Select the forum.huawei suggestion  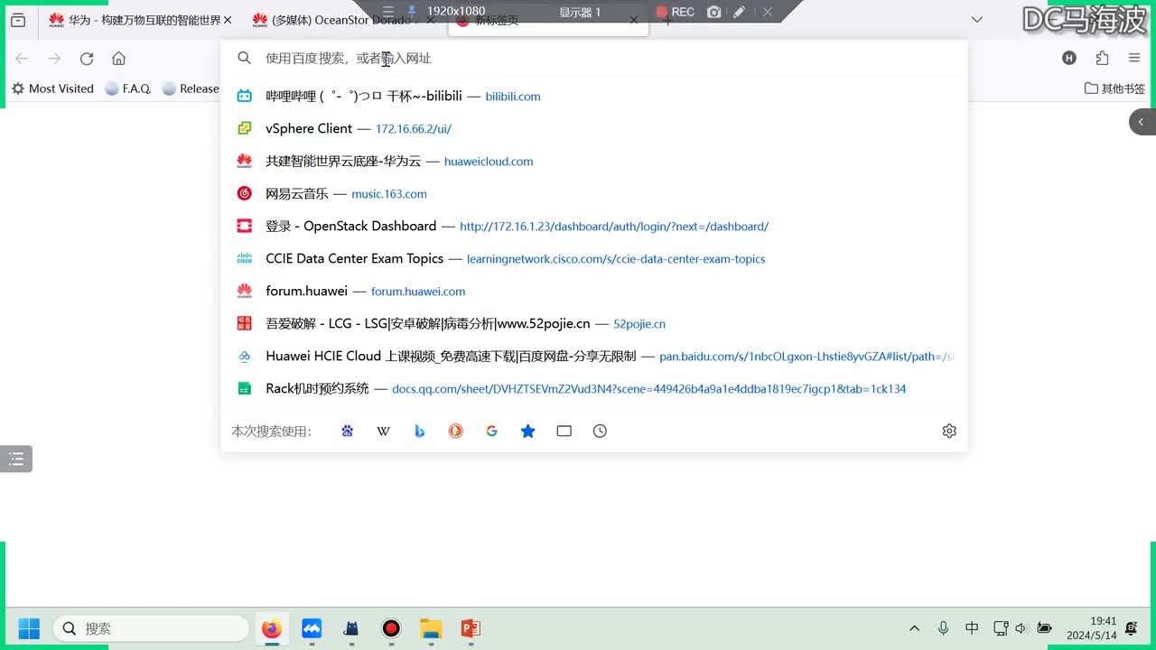pos(594,291)
